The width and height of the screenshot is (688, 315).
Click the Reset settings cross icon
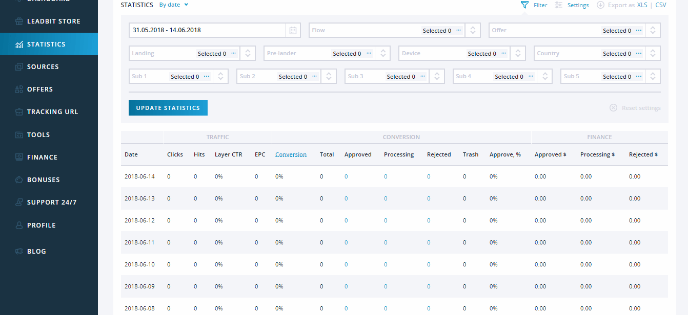tap(613, 108)
